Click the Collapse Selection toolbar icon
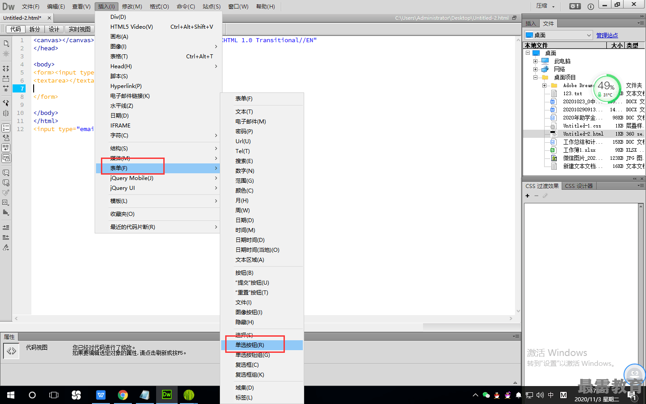This screenshot has height=404, width=646. [x=6, y=79]
